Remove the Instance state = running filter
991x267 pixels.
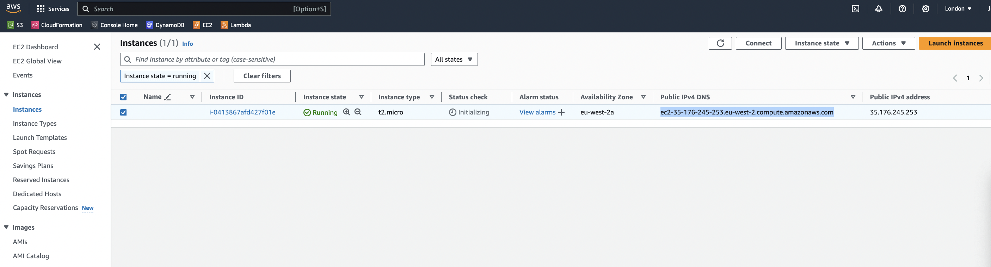[207, 76]
